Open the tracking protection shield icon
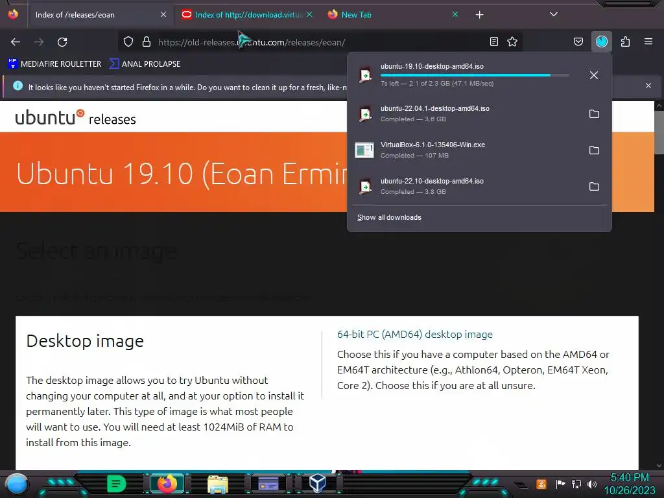Viewport: 664px width, 498px height. 128,42
